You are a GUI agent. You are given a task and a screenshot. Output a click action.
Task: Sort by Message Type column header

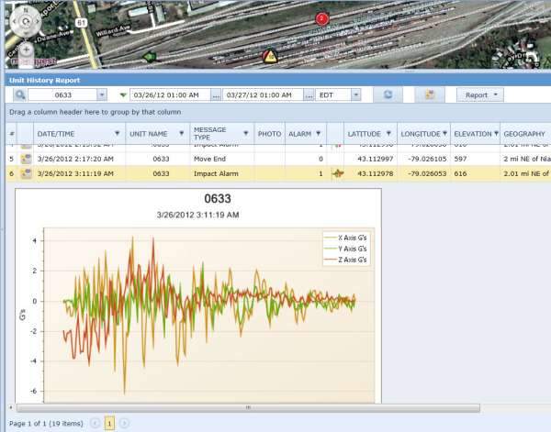click(x=209, y=134)
